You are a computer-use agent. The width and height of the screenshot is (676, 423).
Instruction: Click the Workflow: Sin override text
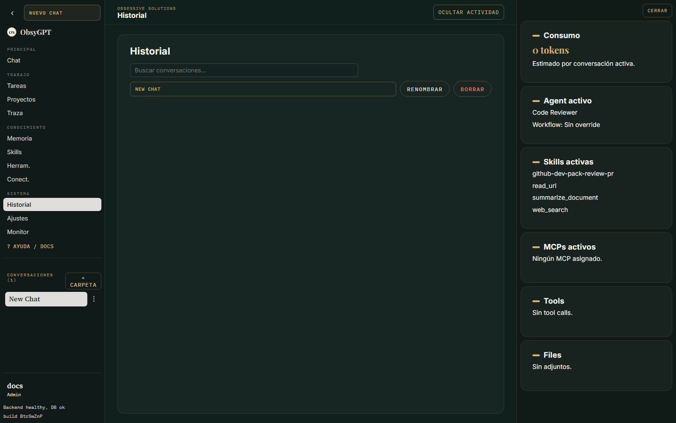click(566, 125)
